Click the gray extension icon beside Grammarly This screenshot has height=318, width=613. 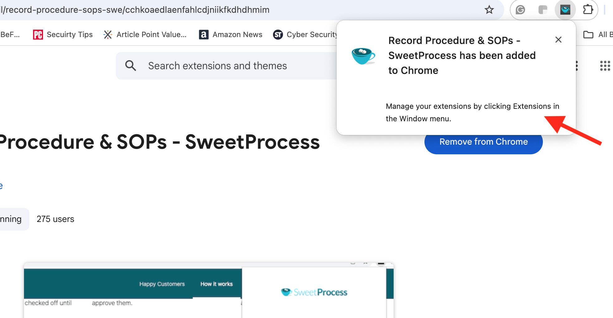pos(543,10)
